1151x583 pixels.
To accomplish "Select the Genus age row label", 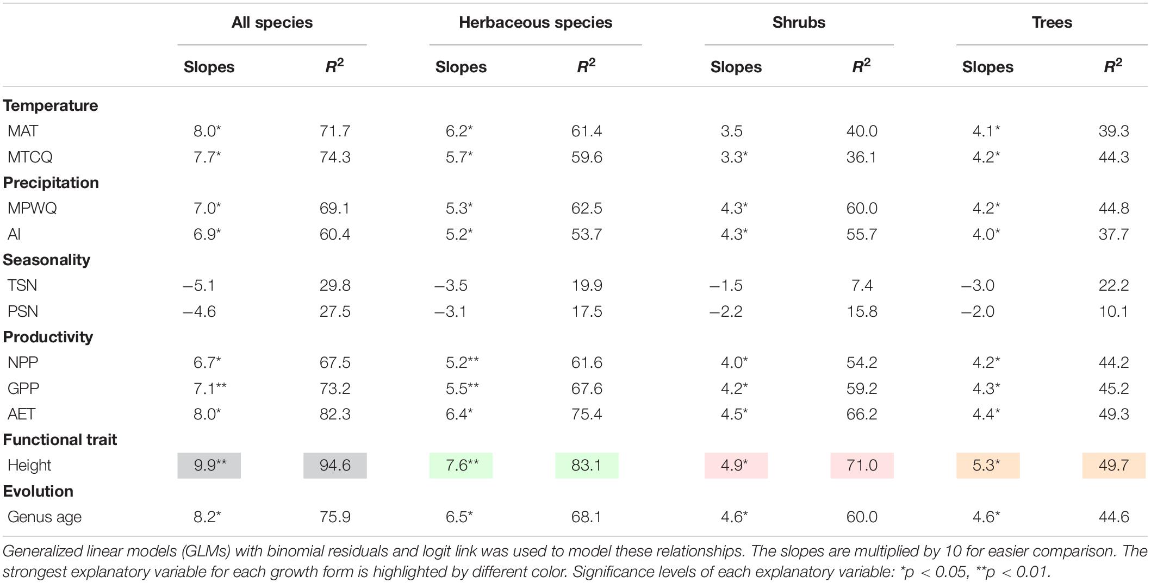I will point(45,517).
